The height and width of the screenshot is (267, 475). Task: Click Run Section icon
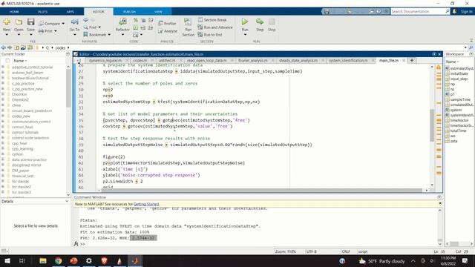point(188,22)
